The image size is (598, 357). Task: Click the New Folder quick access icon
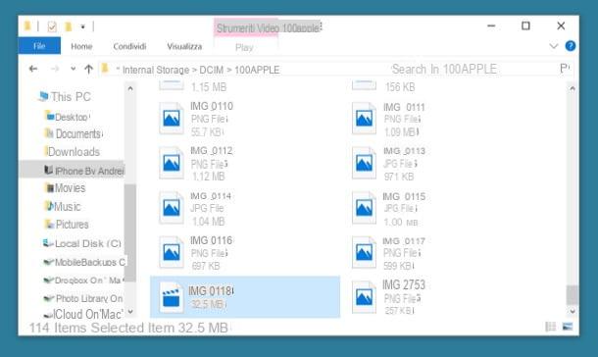(69, 26)
